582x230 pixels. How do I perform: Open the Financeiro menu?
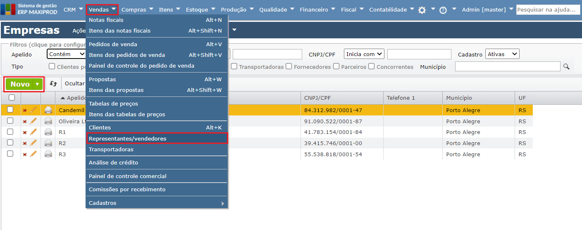318,10
